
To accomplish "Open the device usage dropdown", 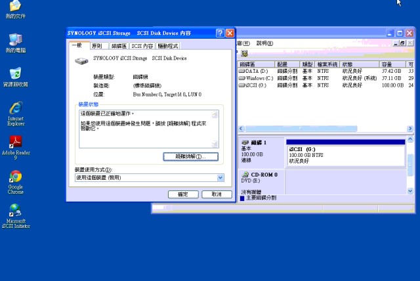I will [220, 178].
